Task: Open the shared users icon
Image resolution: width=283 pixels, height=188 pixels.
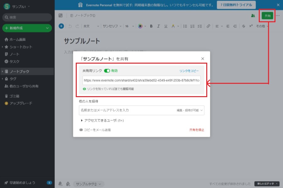Action: click(253, 16)
